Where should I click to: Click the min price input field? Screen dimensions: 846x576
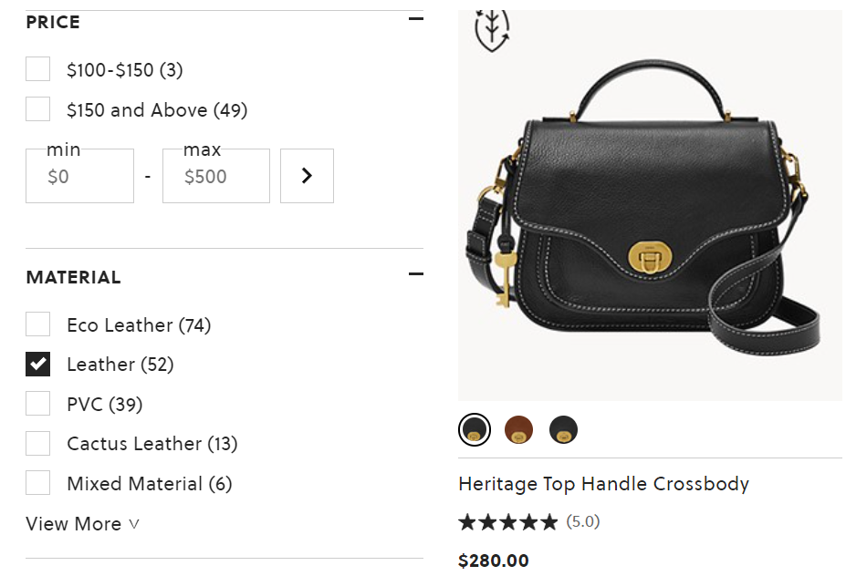tap(80, 177)
